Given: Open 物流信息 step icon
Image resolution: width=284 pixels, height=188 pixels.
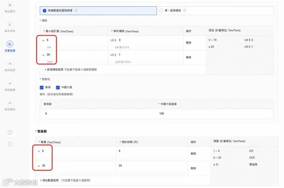Looking at the screenshot, I should 10,64.
